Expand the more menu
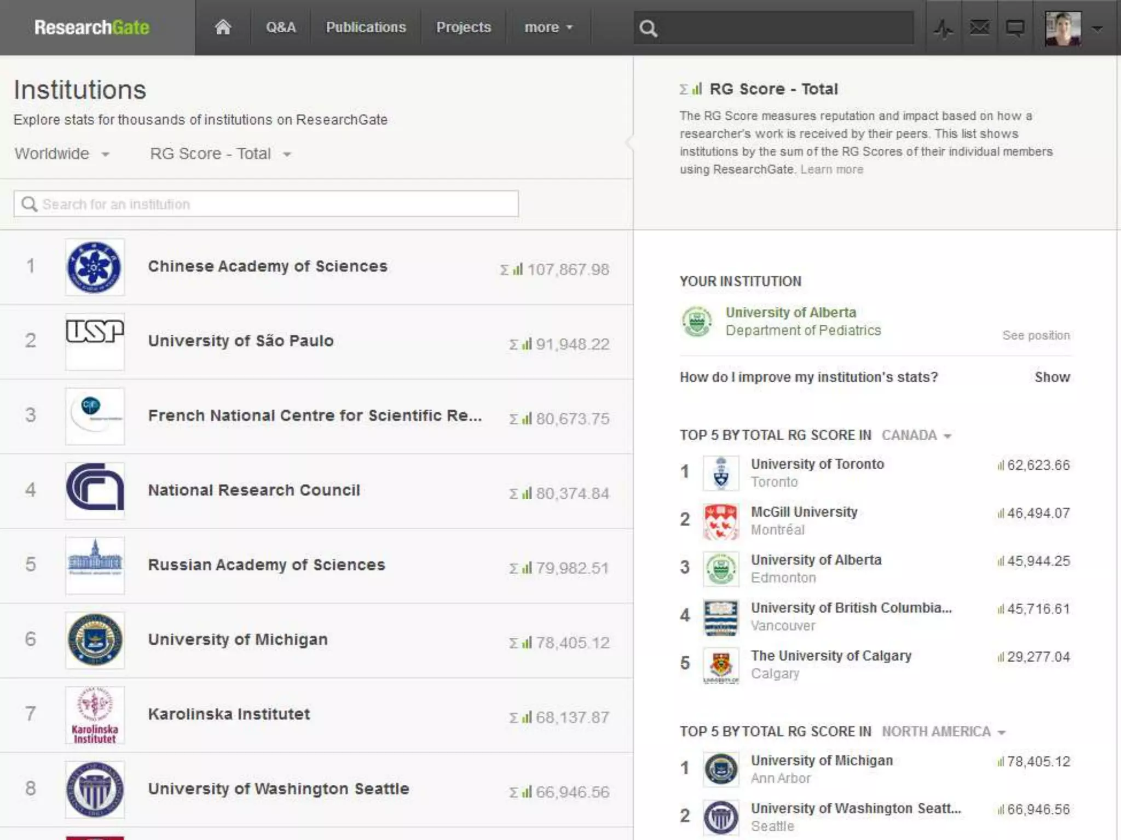 click(548, 27)
